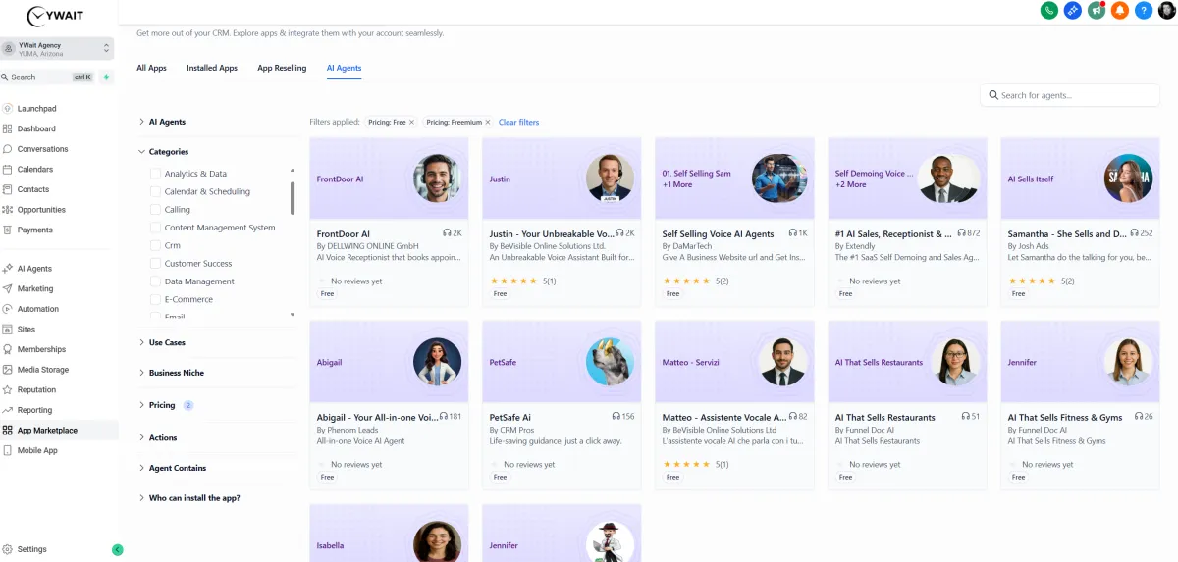The image size is (1178, 562).
Task: Check the Customer Success category
Action: (155, 263)
